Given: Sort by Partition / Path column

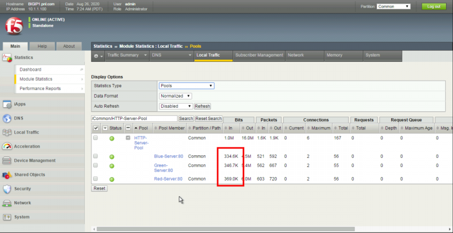Looking at the screenshot, I should coord(205,128).
